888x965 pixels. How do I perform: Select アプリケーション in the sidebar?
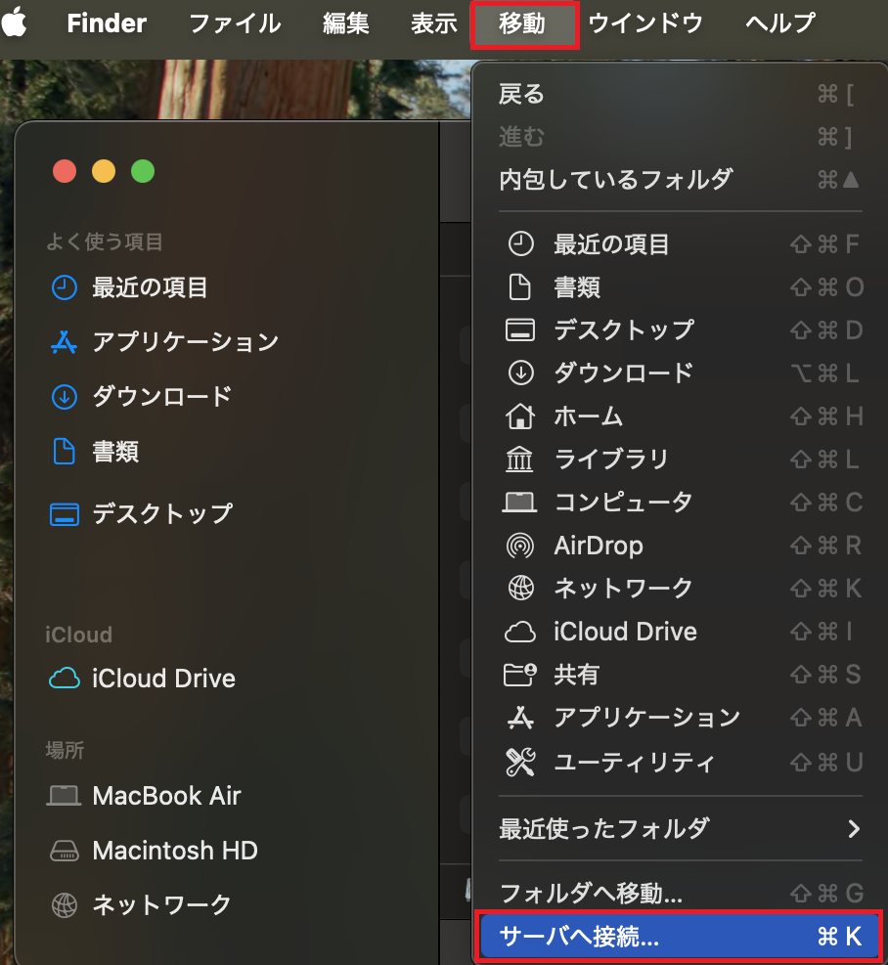point(185,342)
